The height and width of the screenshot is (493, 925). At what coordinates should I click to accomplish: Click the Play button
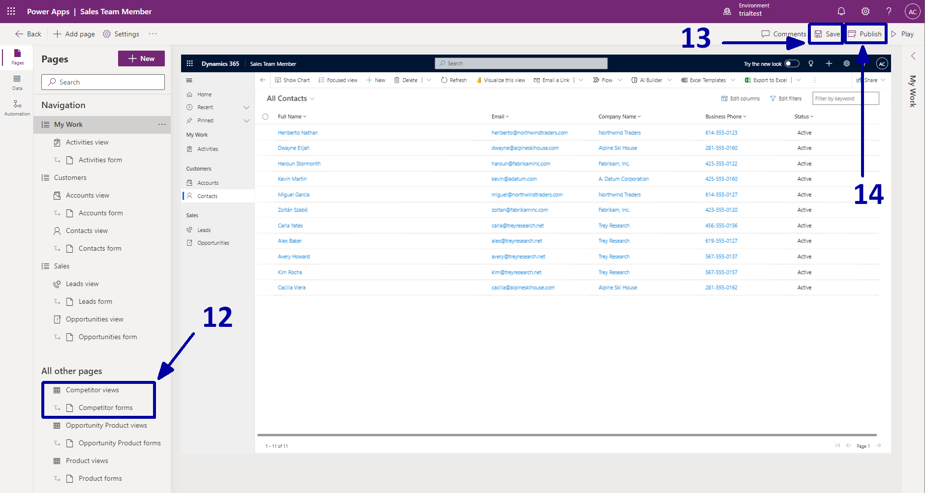902,34
